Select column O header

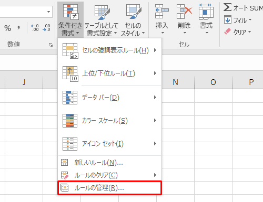(213, 82)
